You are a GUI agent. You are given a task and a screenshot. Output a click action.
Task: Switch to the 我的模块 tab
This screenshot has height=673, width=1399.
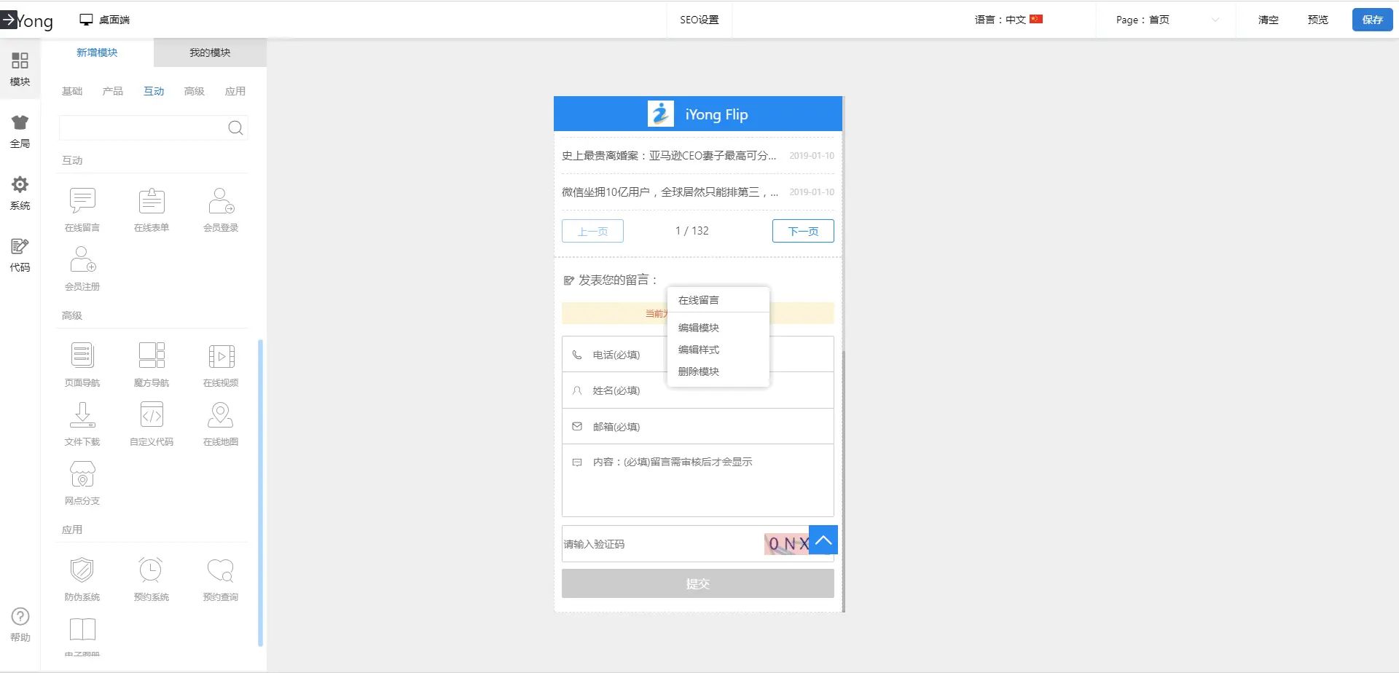[210, 52]
